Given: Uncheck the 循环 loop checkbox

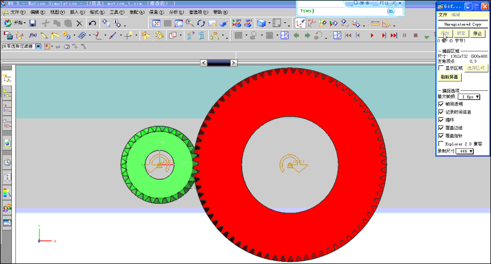Looking at the screenshot, I should [441, 120].
